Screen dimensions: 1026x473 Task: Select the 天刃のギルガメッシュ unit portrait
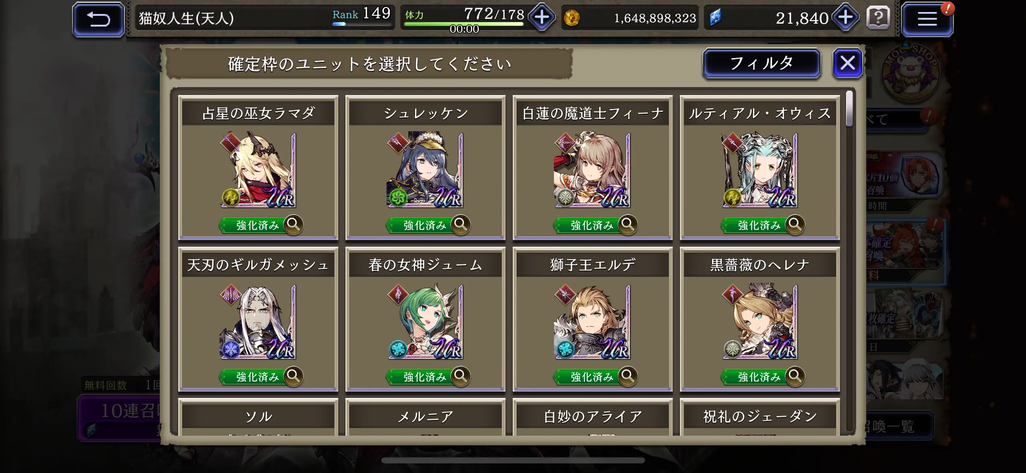point(258,321)
